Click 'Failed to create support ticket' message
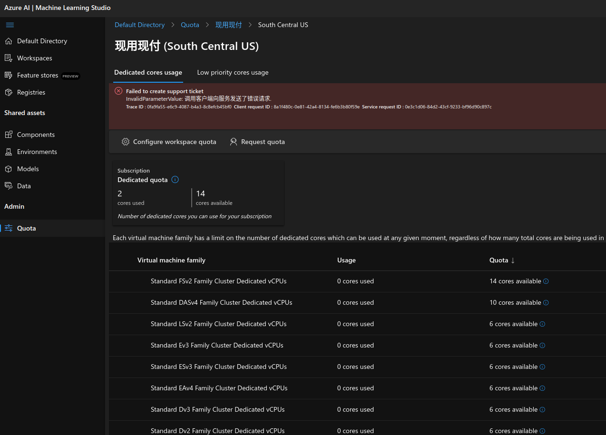The height and width of the screenshot is (435, 606). click(x=165, y=91)
